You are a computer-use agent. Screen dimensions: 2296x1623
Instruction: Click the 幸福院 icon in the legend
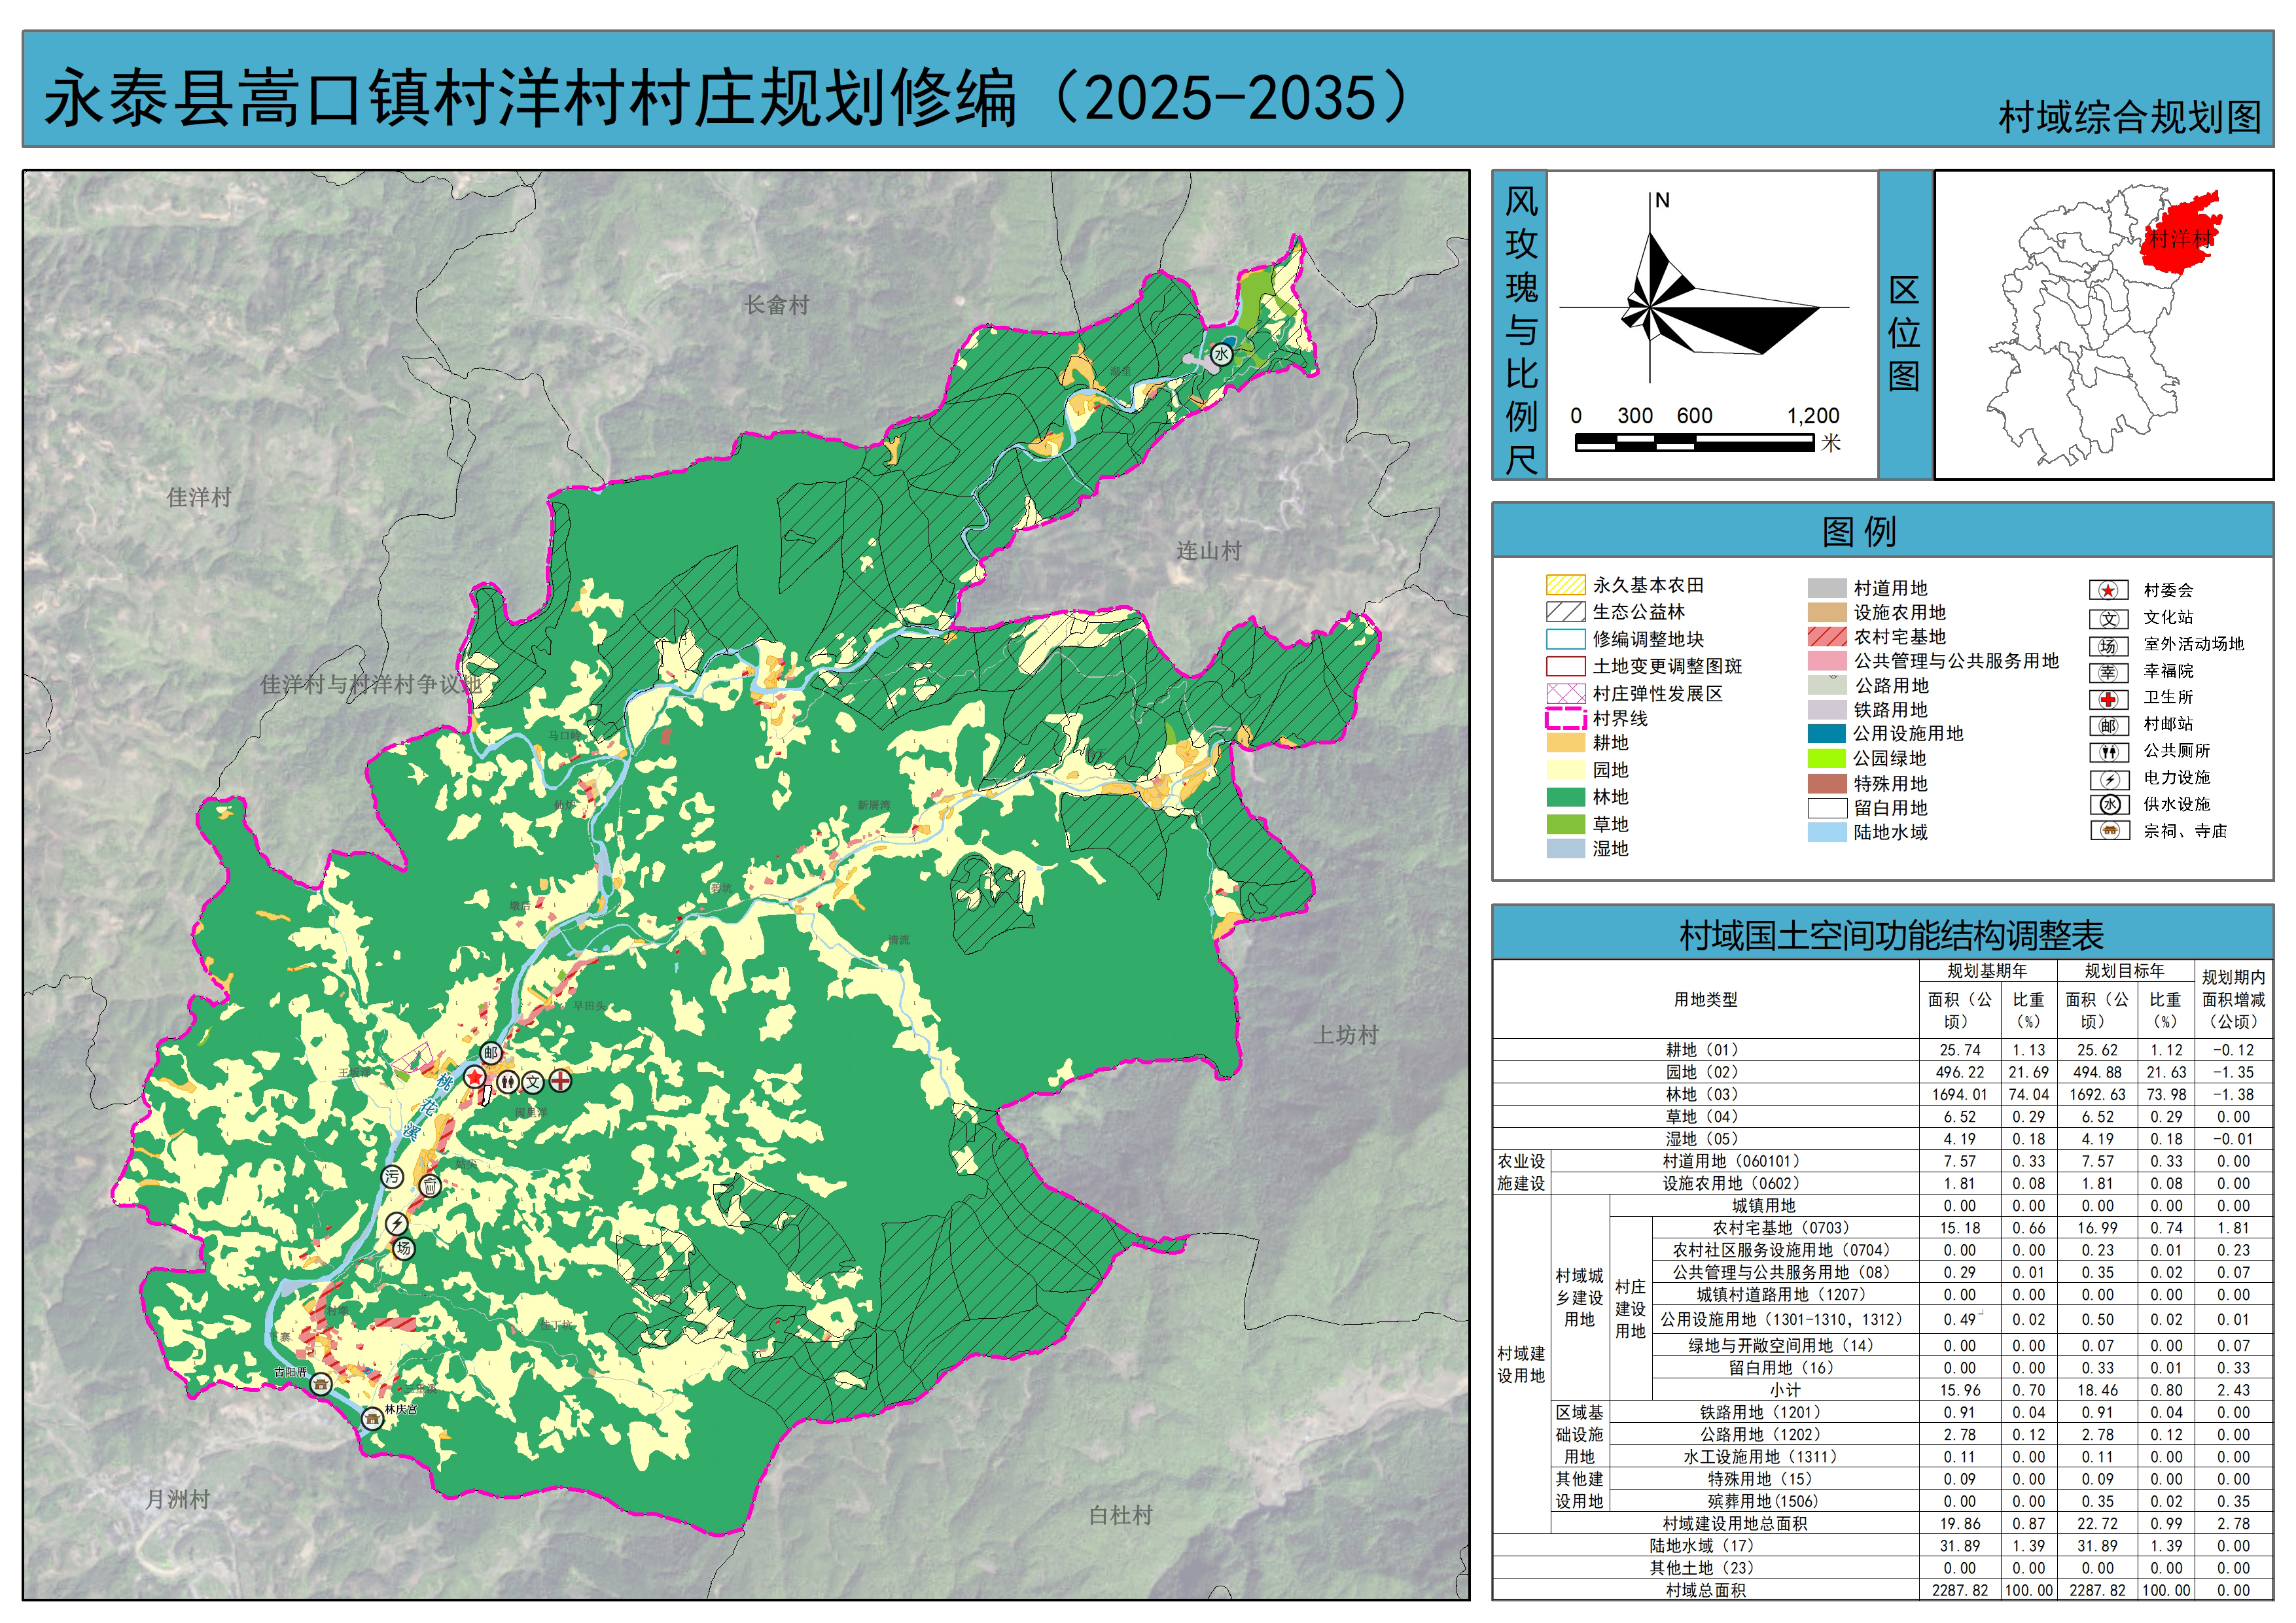coord(2108,673)
